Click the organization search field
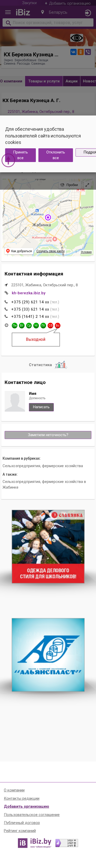The image size is (96, 855). coord(48,22)
